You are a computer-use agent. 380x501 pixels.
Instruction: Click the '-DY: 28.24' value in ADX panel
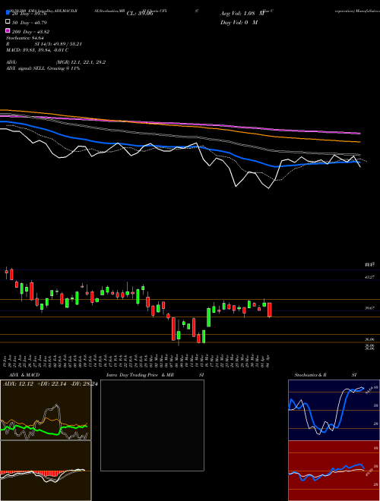click(84, 384)
